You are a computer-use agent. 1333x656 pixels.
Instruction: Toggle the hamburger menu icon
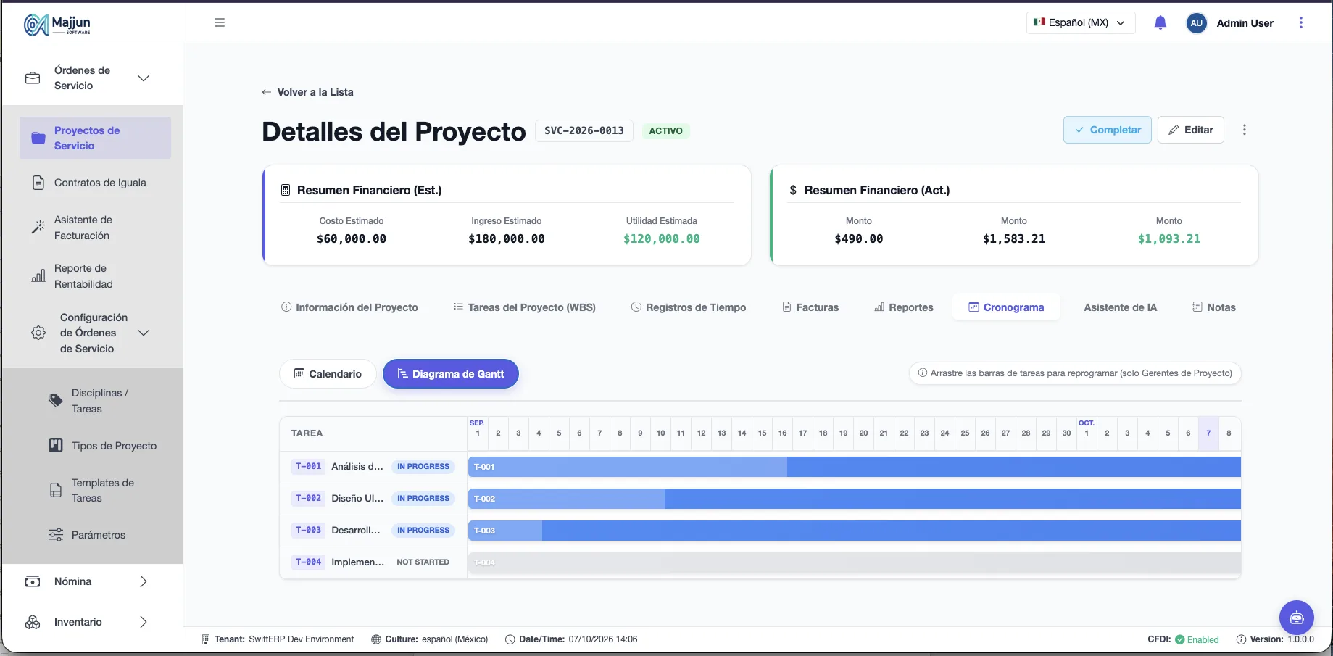pyautogui.click(x=220, y=22)
